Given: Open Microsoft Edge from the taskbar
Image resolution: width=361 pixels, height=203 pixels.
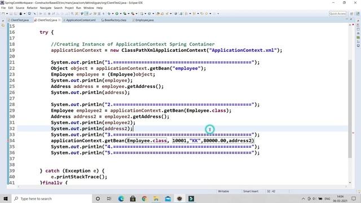Looking at the screenshot, I should [121, 198].
